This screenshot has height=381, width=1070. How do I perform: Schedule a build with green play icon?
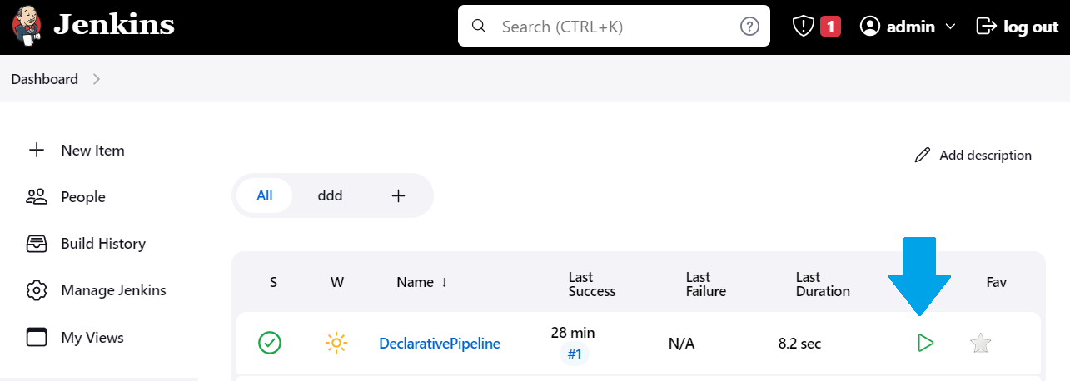(x=925, y=343)
